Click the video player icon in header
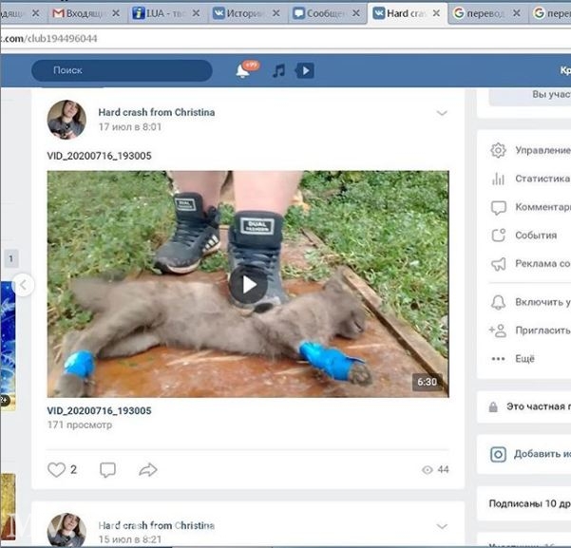571x548 pixels. click(304, 70)
